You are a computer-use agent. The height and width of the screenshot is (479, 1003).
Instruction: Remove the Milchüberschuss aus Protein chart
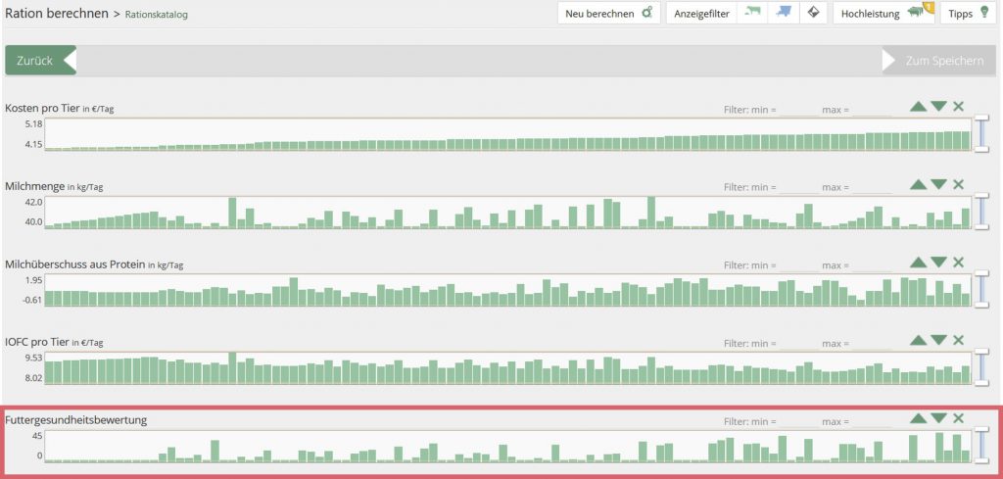(958, 263)
